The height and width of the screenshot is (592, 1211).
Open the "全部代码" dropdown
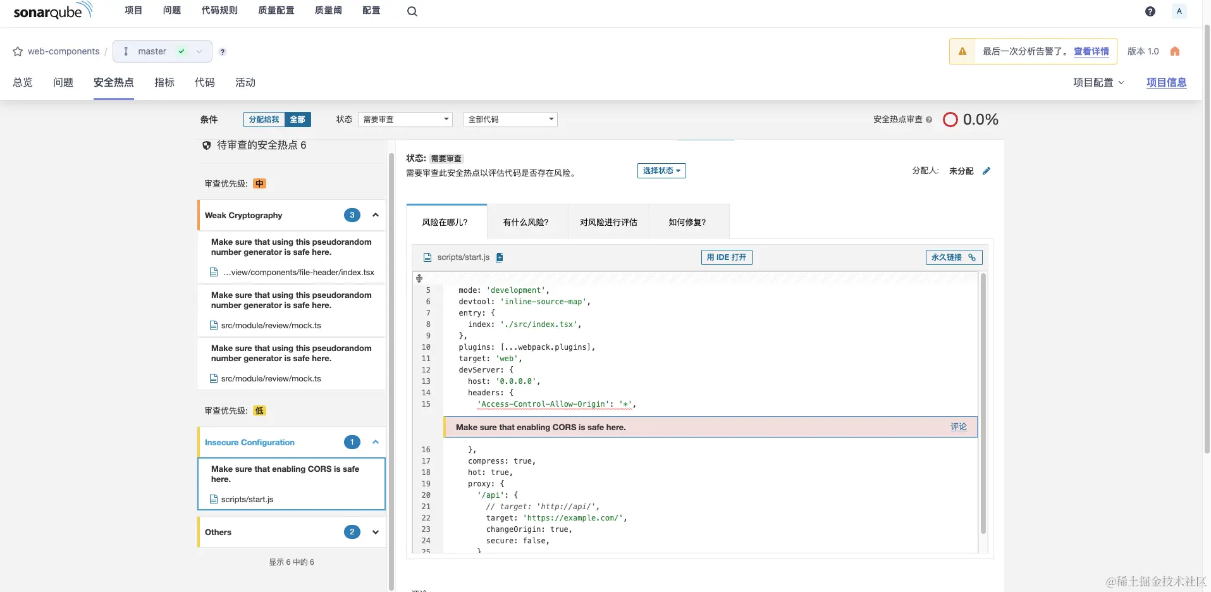tap(510, 120)
